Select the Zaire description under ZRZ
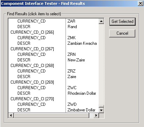Image resolution: width=144 pixels, height=127 pixels. (72, 77)
